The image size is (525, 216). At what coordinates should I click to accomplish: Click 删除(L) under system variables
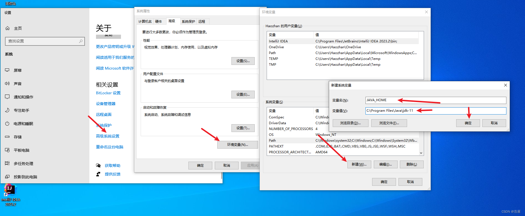coord(412,164)
